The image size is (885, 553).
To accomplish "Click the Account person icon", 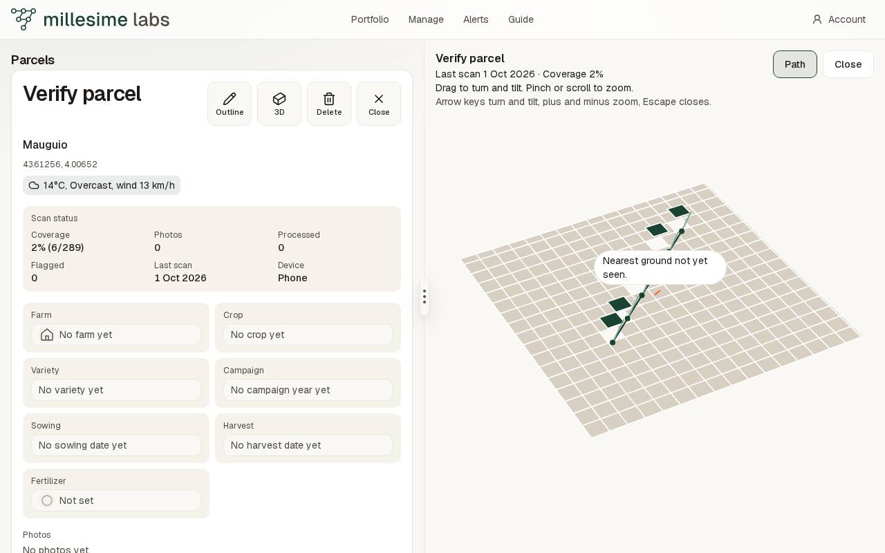I will (x=817, y=19).
